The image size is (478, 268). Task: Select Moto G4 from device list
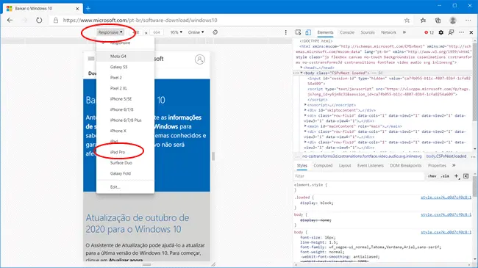click(x=125, y=57)
